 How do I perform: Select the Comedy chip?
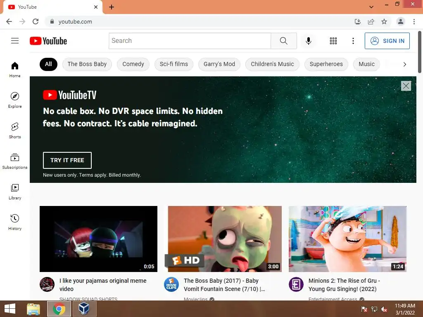tap(133, 64)
